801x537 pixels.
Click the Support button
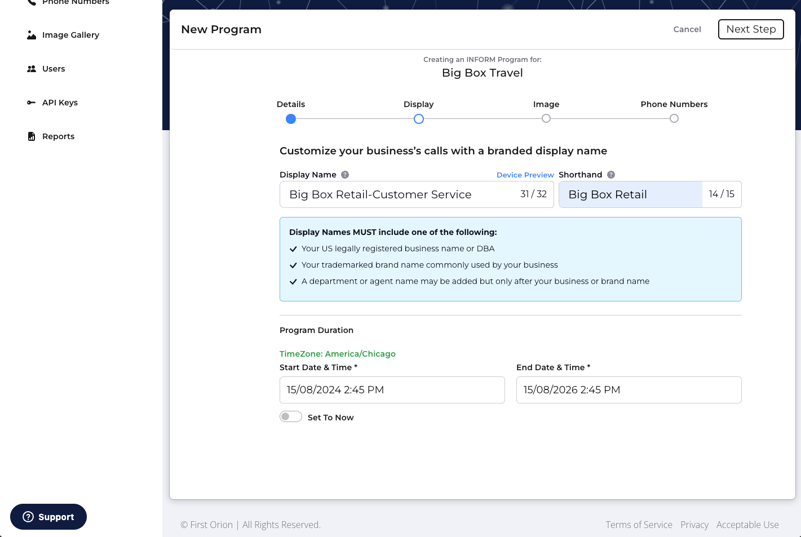(48, 517)
